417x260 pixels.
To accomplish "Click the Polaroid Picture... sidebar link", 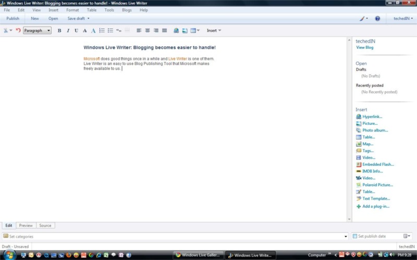I will (x=377, y=185).
